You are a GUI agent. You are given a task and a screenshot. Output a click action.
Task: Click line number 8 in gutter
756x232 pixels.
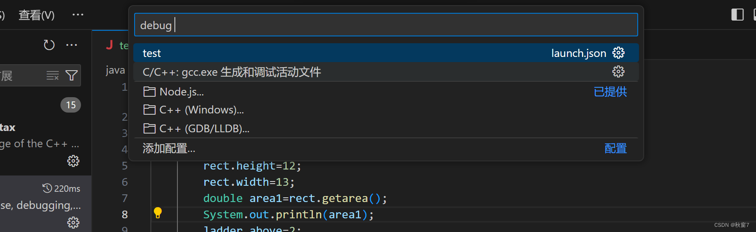[125, 214]
